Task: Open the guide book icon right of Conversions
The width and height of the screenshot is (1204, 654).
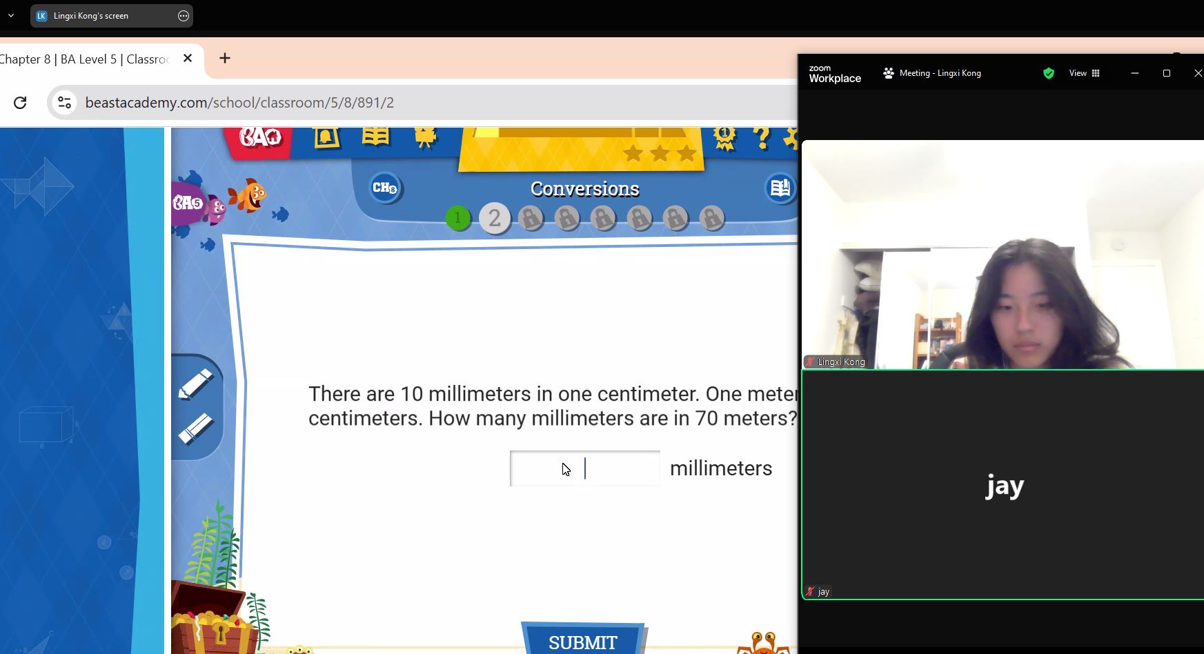Action: tap(780, 188)
